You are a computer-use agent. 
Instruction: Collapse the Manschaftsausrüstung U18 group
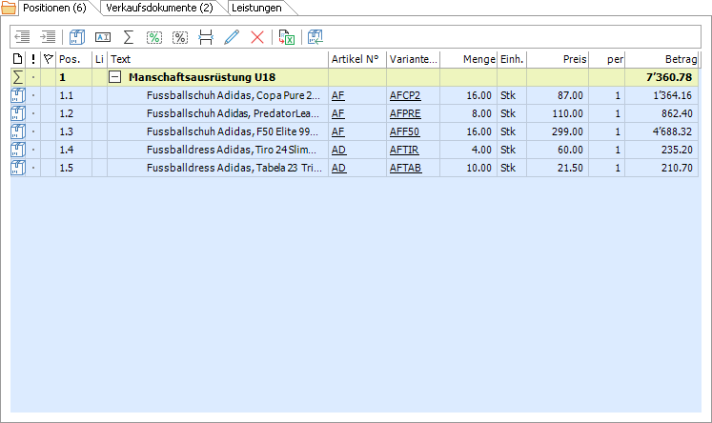coord(114,77)
